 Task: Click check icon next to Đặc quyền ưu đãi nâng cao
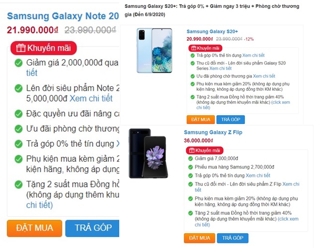click(x=18, y=114)
